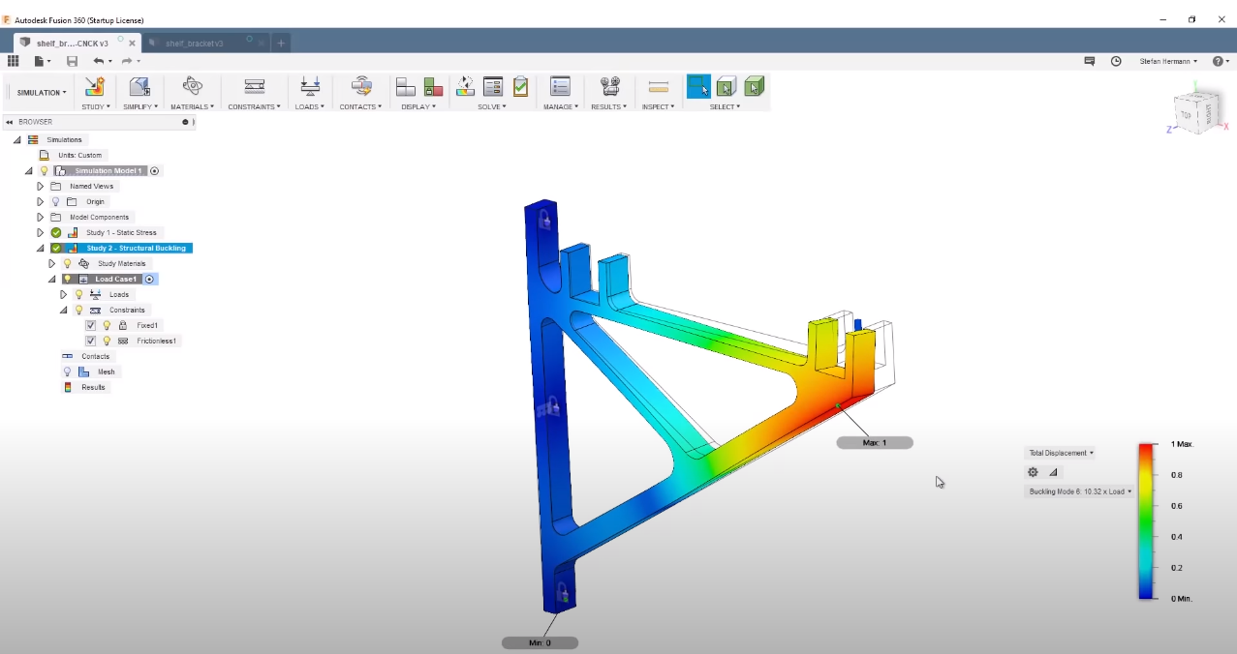Toggle the Mesh visibility bulb
Screen dimensions: 1237x654
tap(66, 372)
